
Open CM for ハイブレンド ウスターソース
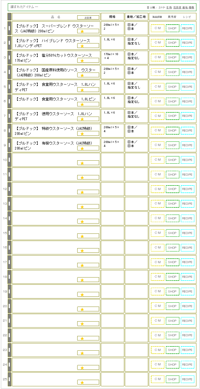click(157, 43)
